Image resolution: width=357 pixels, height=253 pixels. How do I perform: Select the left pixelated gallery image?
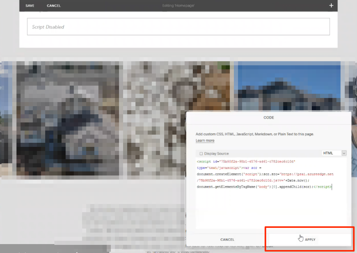click(68, 120)
